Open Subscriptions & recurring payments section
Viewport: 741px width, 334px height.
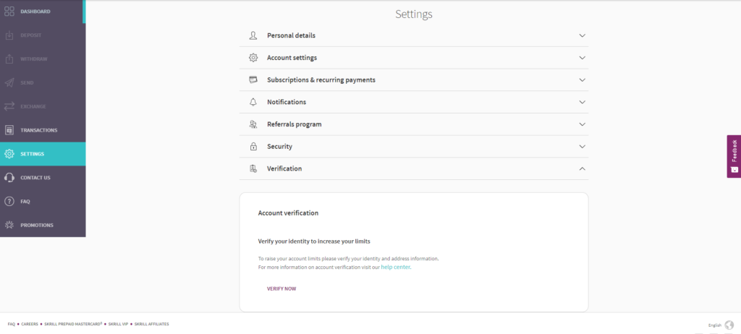pos(321,80)
